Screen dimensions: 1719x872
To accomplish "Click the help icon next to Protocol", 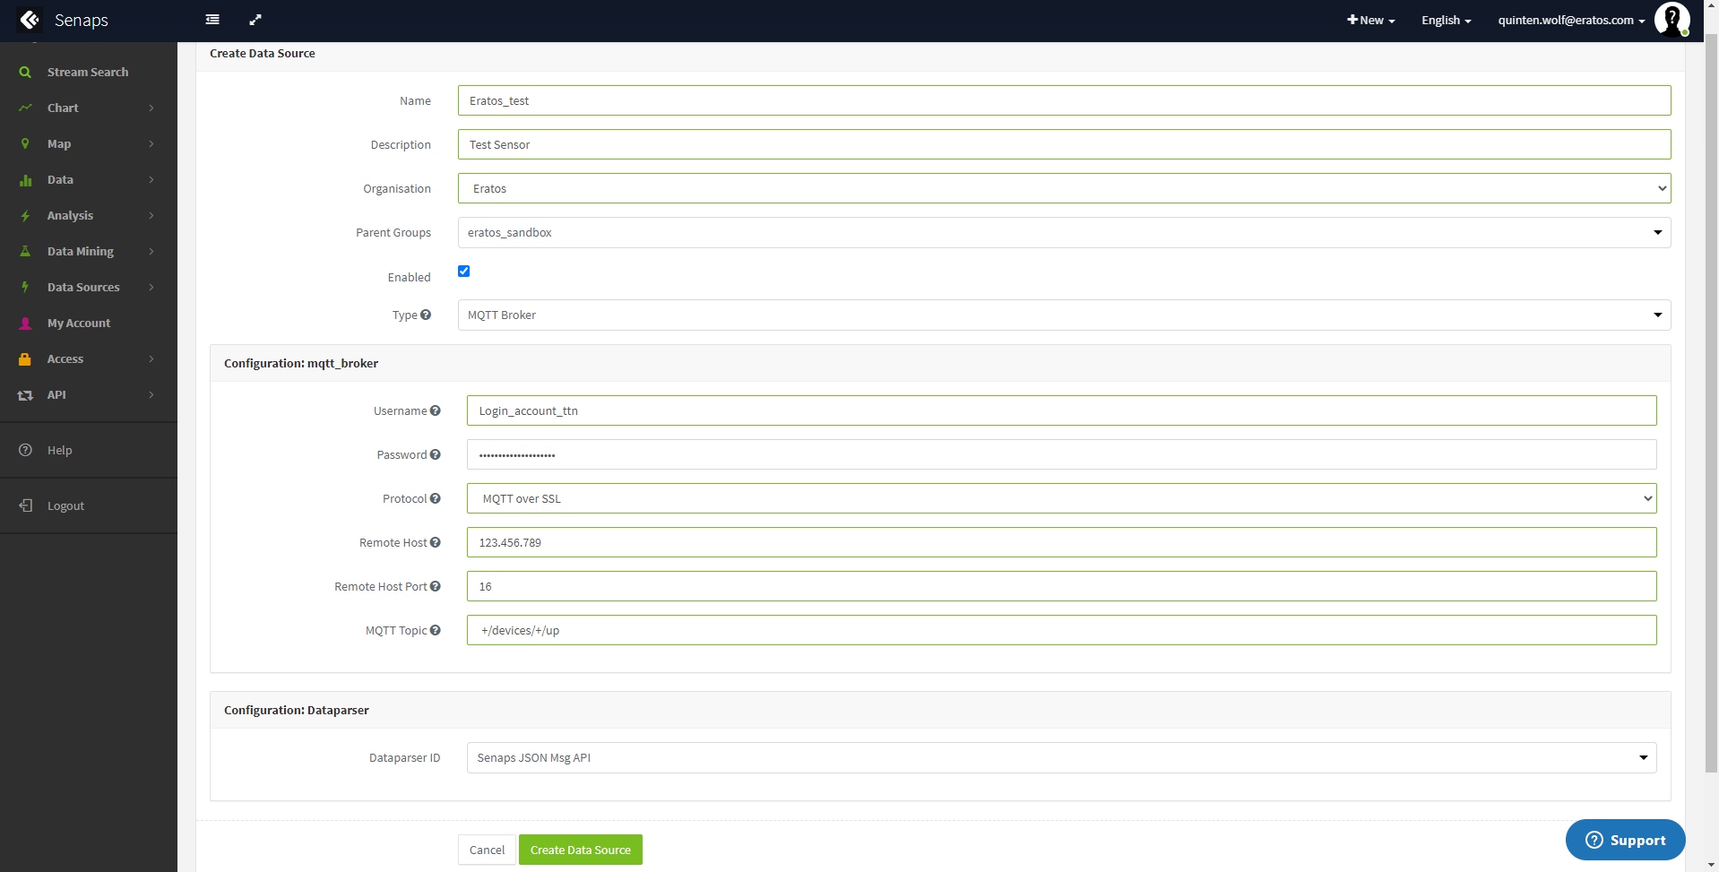I will click(x=435, y=498).
